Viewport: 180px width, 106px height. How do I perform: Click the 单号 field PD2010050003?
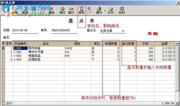(x=65, y=31)
